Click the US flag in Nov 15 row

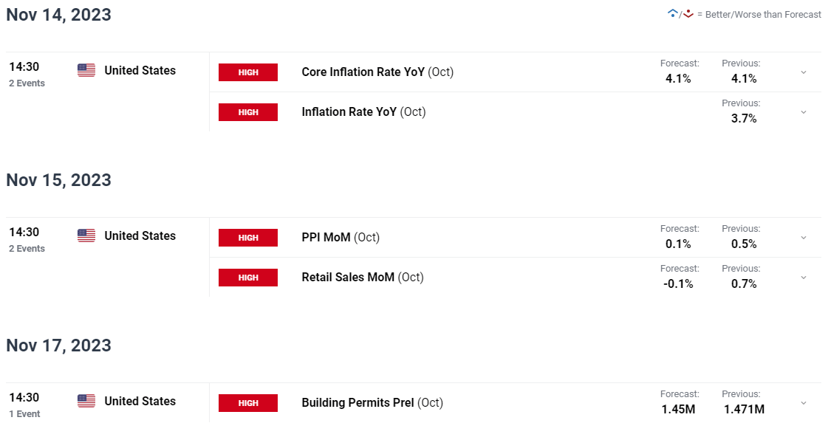86,235
